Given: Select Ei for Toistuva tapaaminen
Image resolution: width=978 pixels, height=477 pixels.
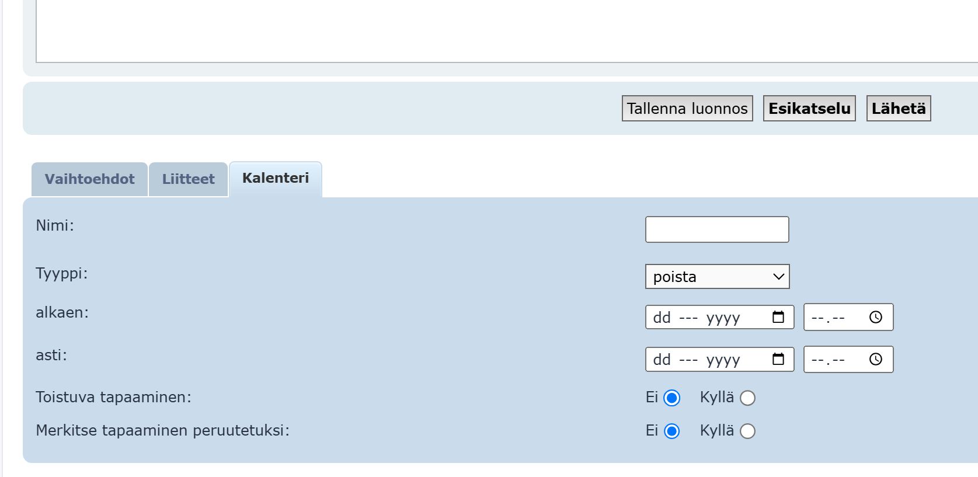Looking at the screenshot, I should [x=672, y=398].
